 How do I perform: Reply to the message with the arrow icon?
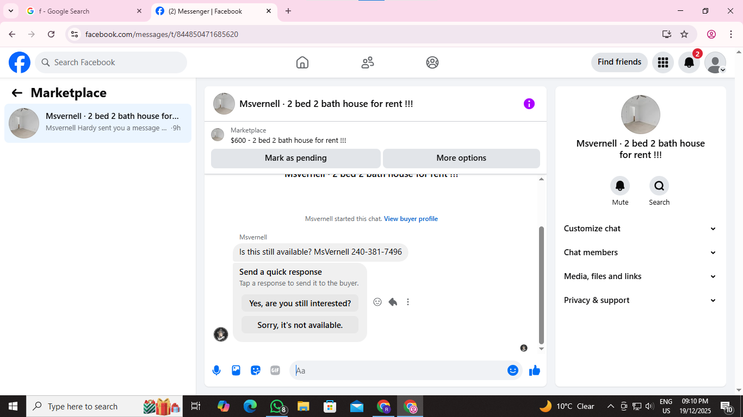coord(393,302)
